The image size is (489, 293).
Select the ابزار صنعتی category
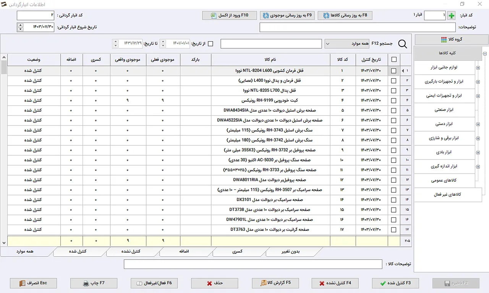pyautogui.click(x=445, y=110)
